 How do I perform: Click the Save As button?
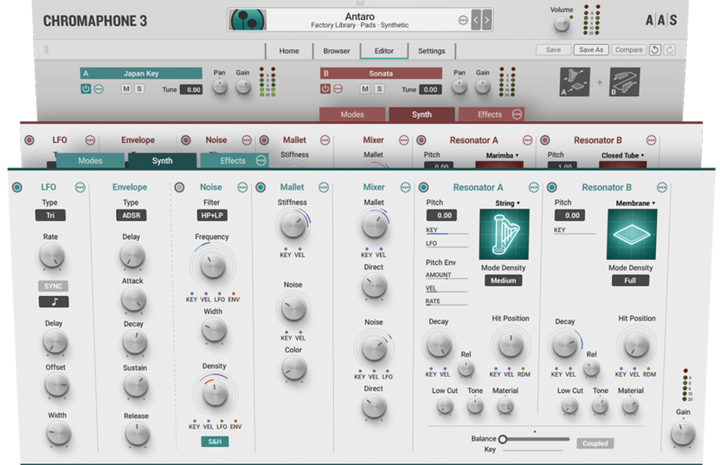point(590,50)
